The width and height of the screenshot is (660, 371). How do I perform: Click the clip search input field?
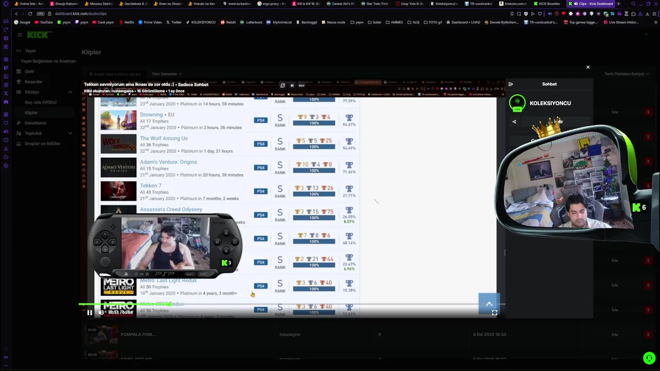pyautogui.click(x=116, y=74)
